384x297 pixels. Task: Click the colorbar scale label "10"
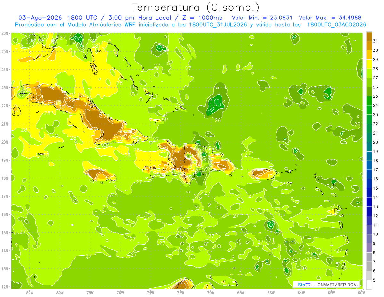tap(376, 234)
